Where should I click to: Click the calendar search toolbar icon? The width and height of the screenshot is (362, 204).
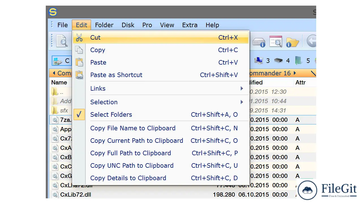276,41
